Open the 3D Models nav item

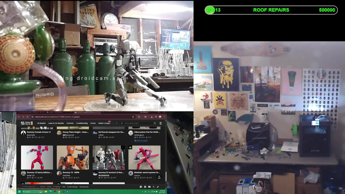point(41,123)
